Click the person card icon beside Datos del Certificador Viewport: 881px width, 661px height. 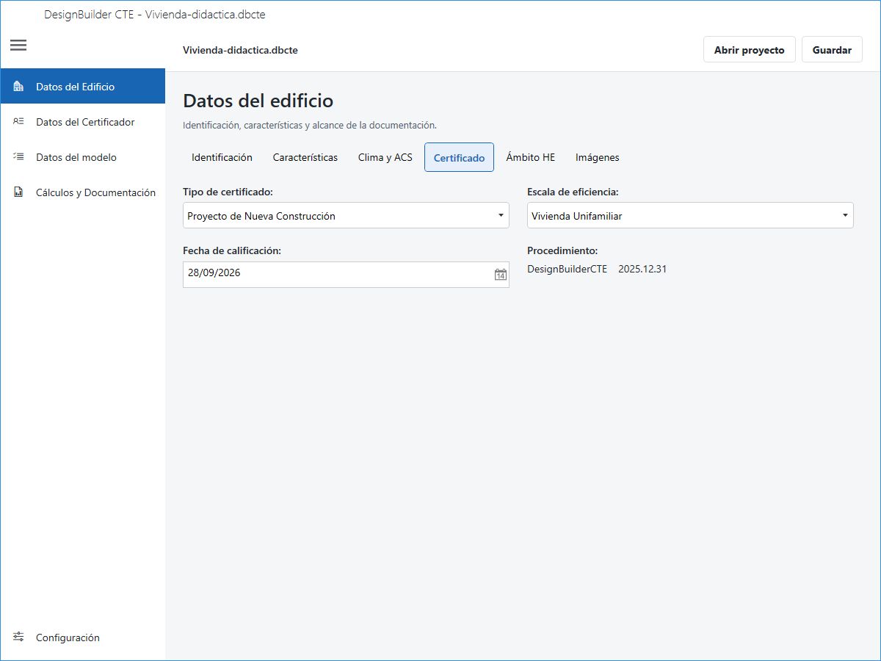tap(19, 122)
